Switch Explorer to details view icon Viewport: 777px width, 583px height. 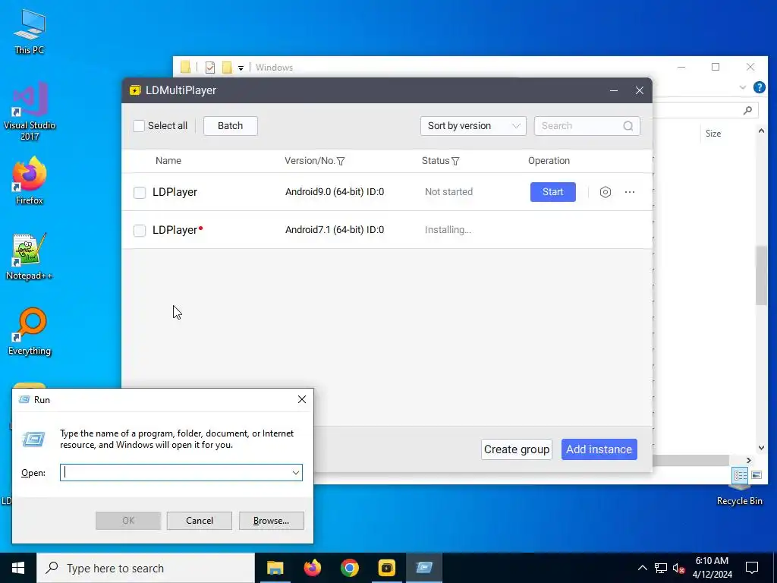tap(741, 475)
